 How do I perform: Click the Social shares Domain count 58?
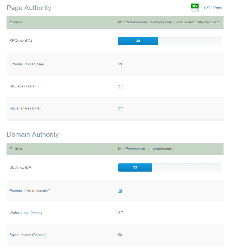pyautogui.click(x=120, y=235)
